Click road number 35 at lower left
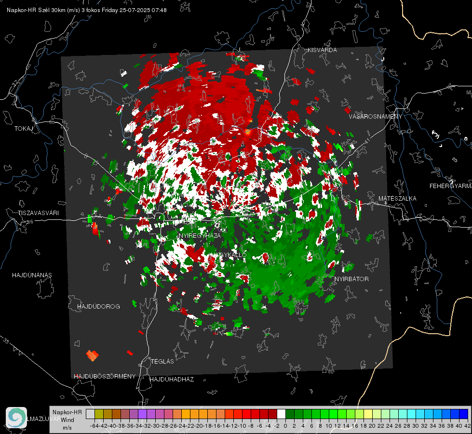This screenshot has width=472, height=434. click(7, 341)
